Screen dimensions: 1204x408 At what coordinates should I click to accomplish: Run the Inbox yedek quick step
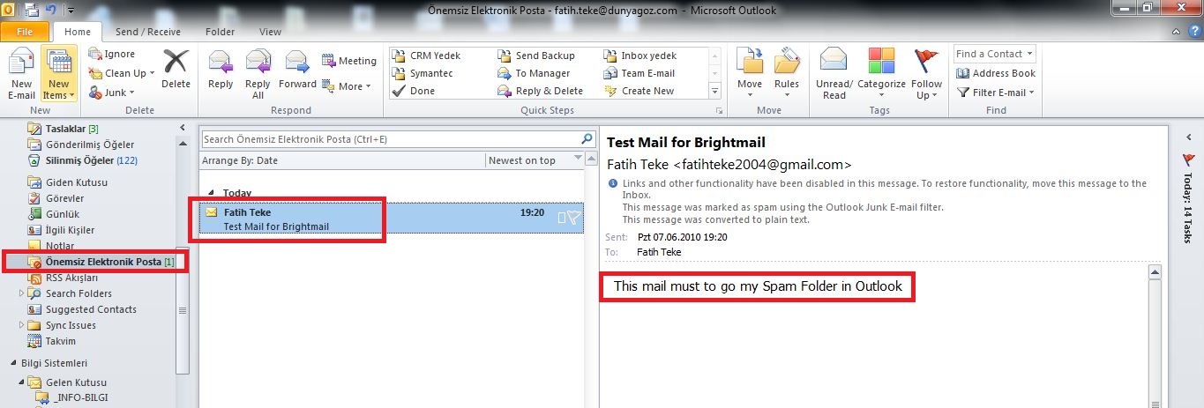click(x=640, y=56)
